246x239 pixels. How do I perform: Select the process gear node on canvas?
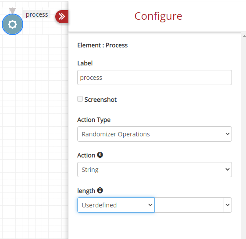click(x=12, y=24)
